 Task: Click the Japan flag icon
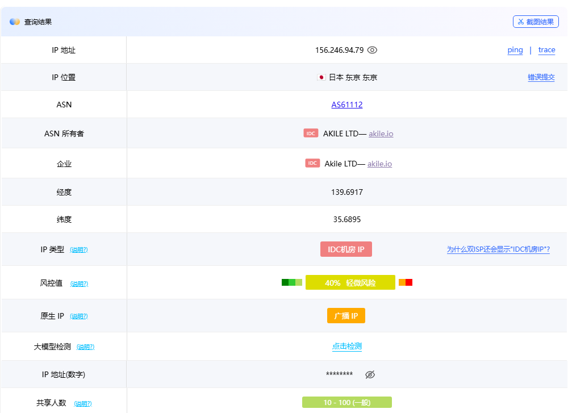[x=321, y=77]
